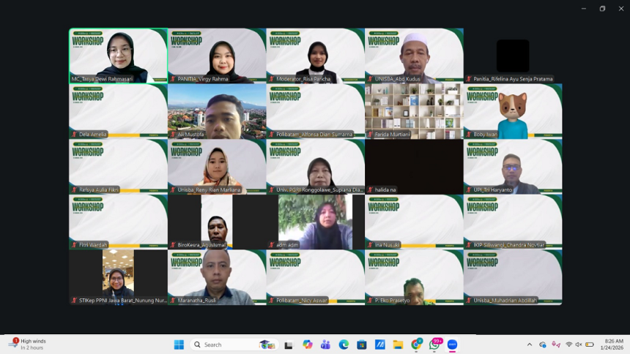Open Task View on the taskbar
Viewport: 630px width, 354px height.
(x=289, y=344)
